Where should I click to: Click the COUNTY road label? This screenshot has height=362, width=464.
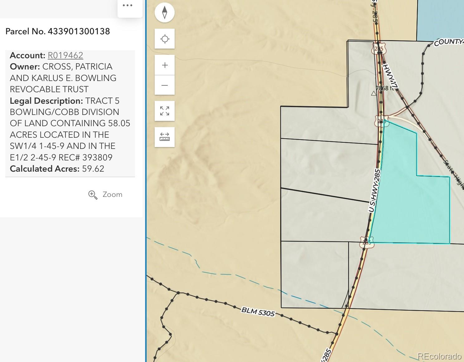[x=448, y=42]
